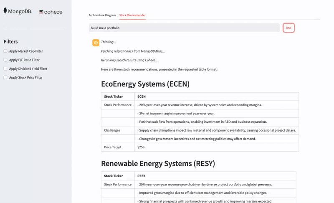This screenshot has width=334, height=203.
Task: Check the Apply P/E Ratio Filter box
Action: click(x=5, y=60)
